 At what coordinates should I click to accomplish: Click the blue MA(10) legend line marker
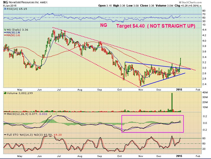tap(5, 33)
